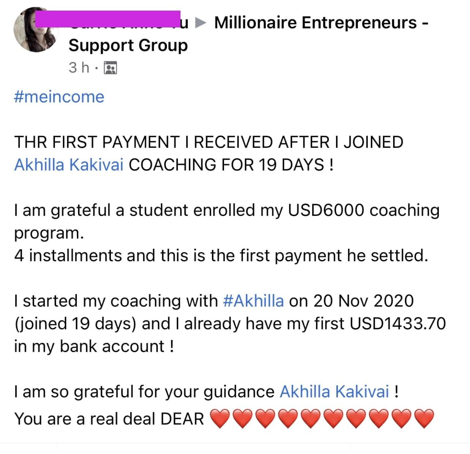Click the first red heart emoji
The image size is (470, 454).
[220, 419]
